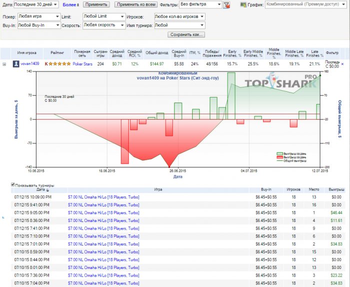
Task: Sort by the ITM, % column header
Action: [195, 52]
